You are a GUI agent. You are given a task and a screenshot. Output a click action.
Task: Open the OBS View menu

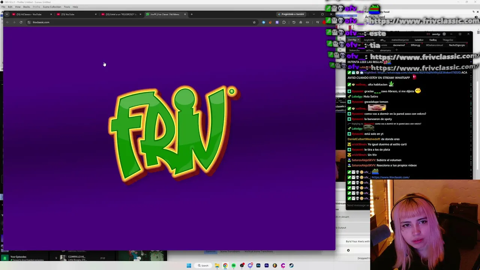pyautogui.click(x=18, y=7)
